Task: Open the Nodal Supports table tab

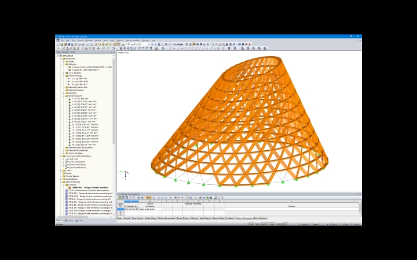Action: tap(205, 218)
